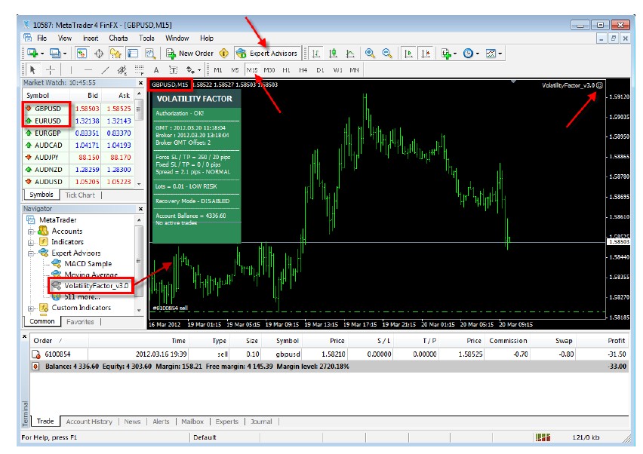Viewport: 643px width, 454px height.
Task: Switch to the Account History tab
Action: click(x=89, y=422)
